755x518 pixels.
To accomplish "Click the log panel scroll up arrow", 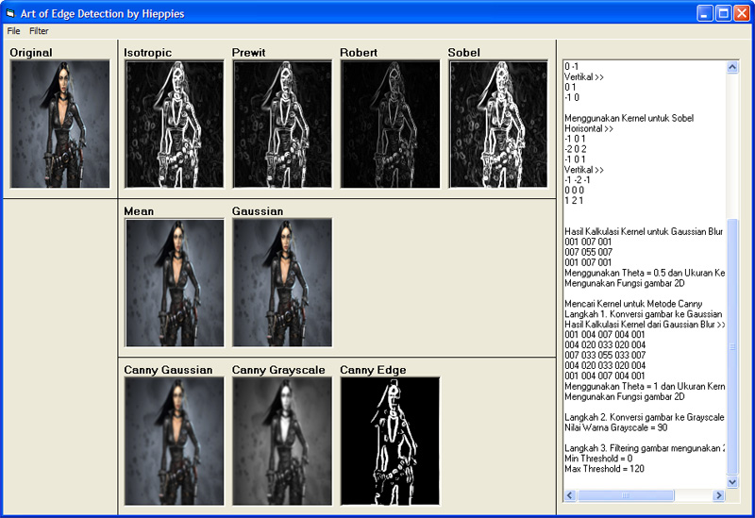I will click(732, 67).
